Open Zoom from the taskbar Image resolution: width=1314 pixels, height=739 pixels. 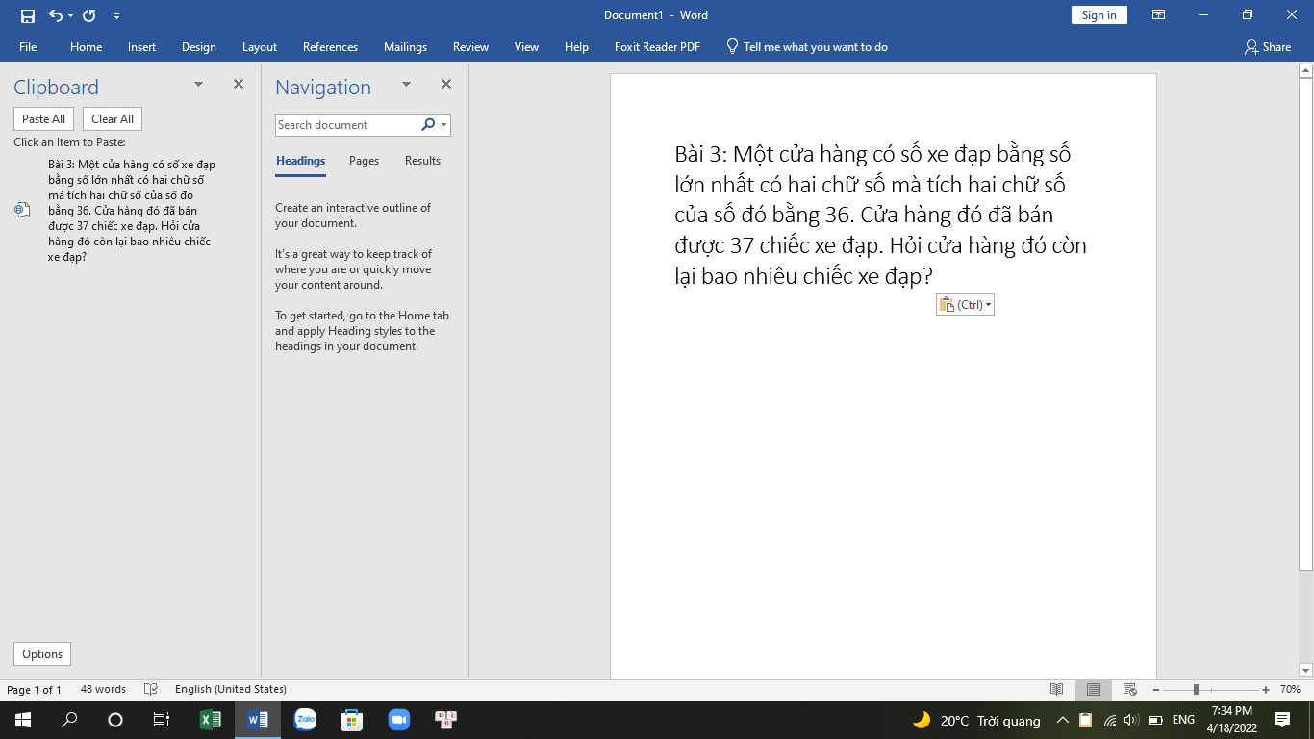398,720
